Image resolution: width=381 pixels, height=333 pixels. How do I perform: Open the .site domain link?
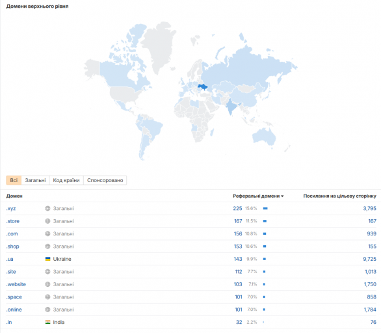pos(11,272)
